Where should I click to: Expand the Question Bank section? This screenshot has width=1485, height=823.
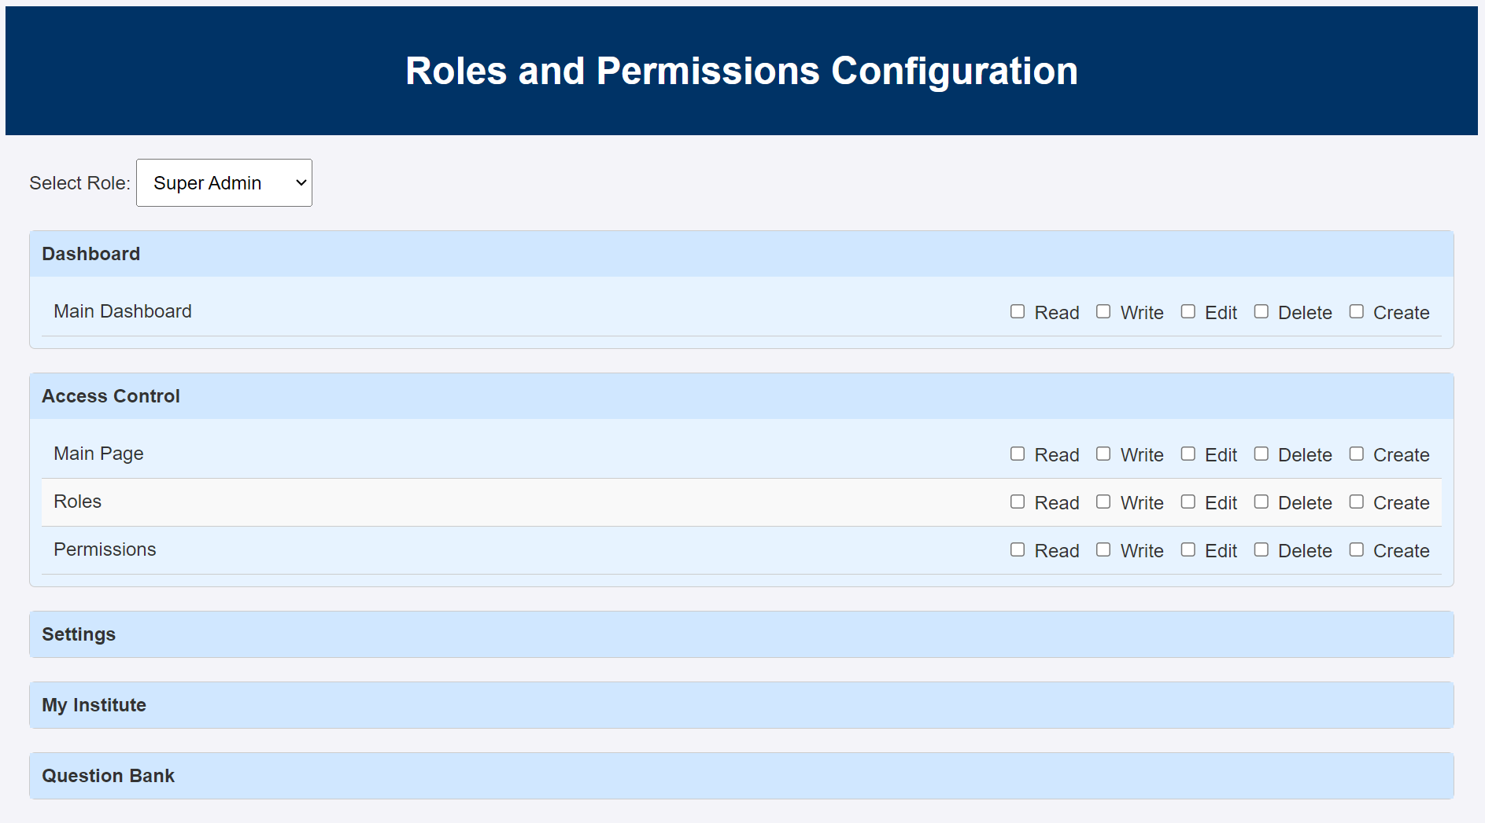[x=741, y=775]
